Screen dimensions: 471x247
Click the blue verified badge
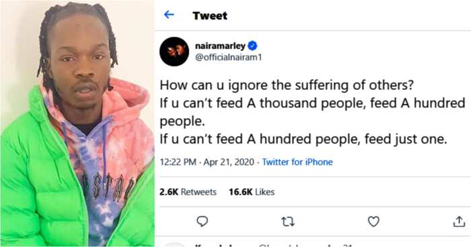coord(252,46)
